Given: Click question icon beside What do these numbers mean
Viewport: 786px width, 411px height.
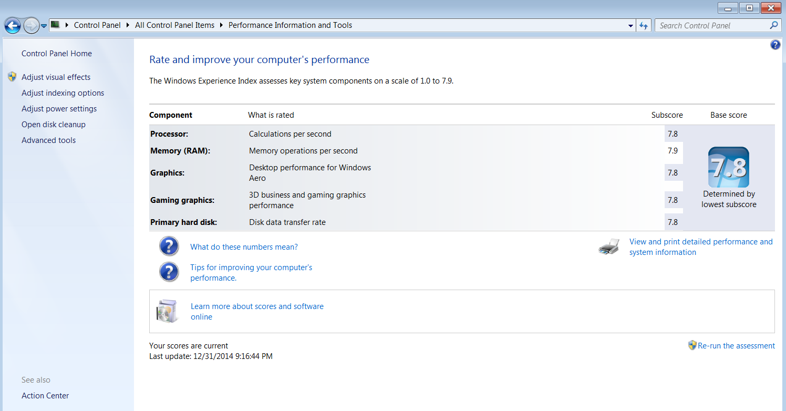Looking at the screenshot, I should (169, 246).
